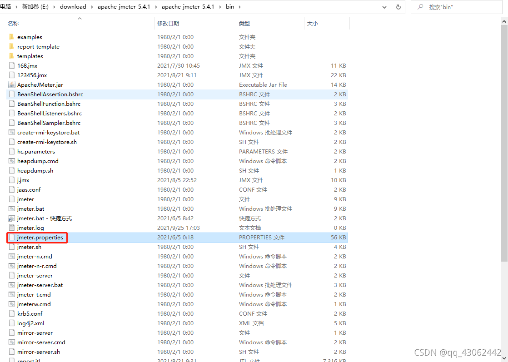Click the scrollbar up arrow
The width and height of the screenshot is (508, 362).
click(504, 21)
